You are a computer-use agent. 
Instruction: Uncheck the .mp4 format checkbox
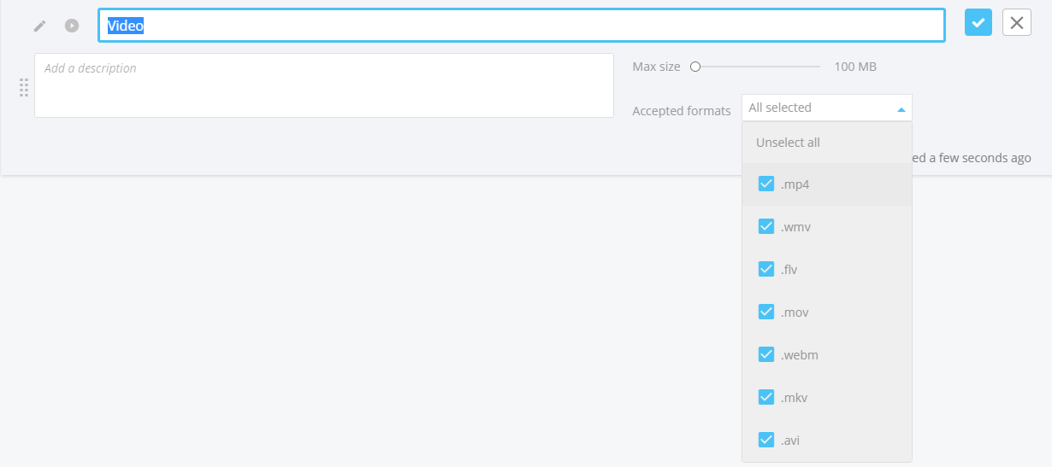[x=766, y=184]
